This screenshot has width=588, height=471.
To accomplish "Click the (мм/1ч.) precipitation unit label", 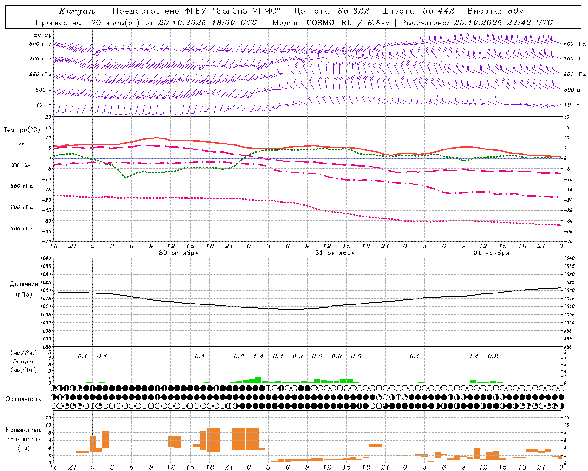I will click(x=24, y=370).
